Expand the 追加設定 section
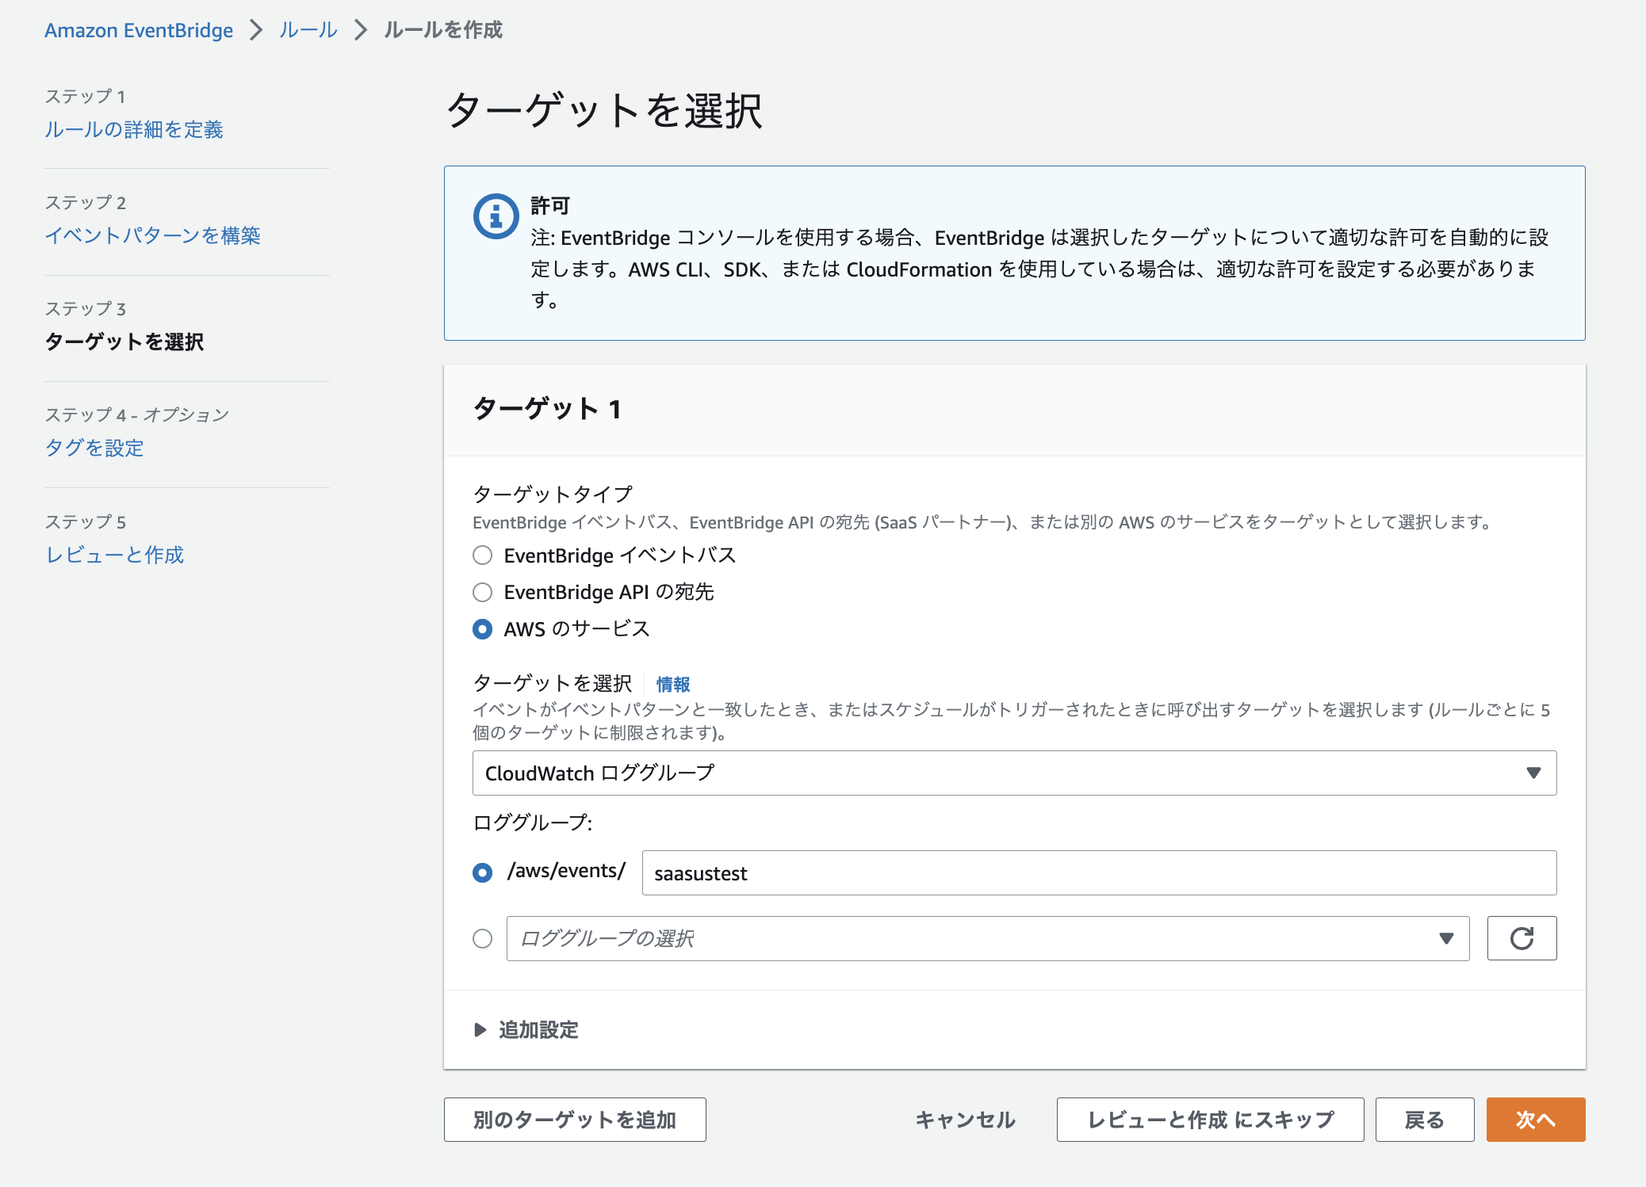This screenshot has width=1646, height=1187. [526, 1030]
